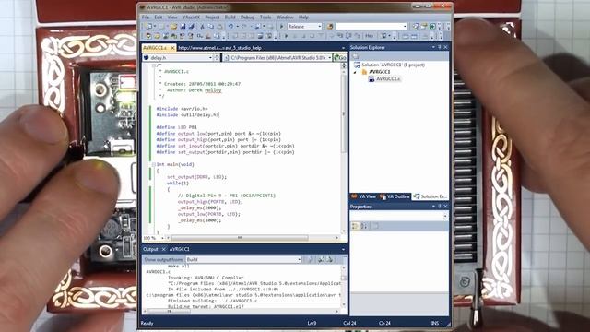The height and width of the screenshot is (332, 590).
Task: Click the Open File folder icon
Action: pos(173,27)
